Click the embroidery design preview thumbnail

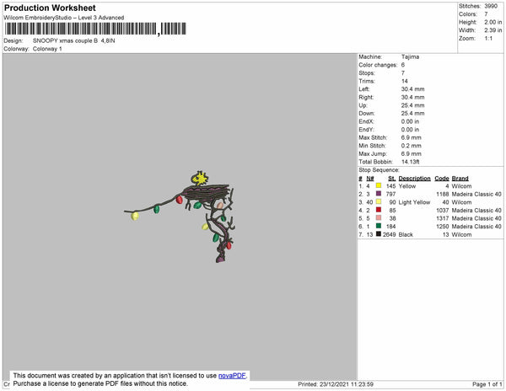click(180, 217)
